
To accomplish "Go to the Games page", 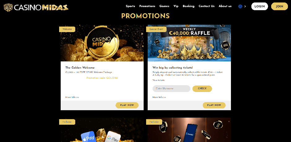I will pos(164,6).
